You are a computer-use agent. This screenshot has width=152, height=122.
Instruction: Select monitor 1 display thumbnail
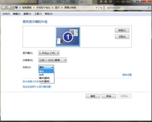tap(68, 37)
